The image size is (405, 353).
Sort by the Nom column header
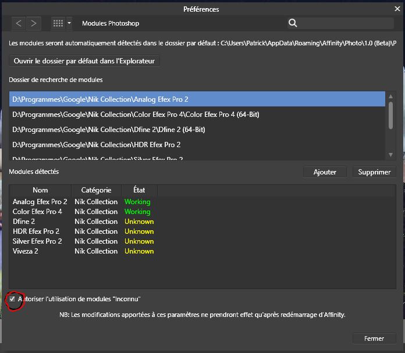pos(40,190)
